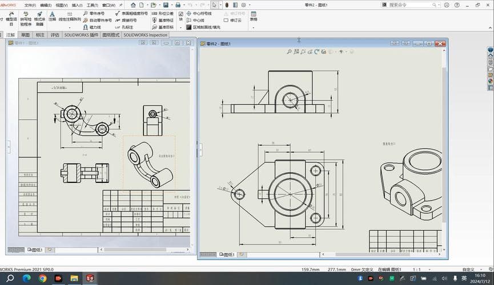The image size is (494, 285).
Task: Select the 磁力线 (Magnetic Line) tool
Action: tap(92, 27)
